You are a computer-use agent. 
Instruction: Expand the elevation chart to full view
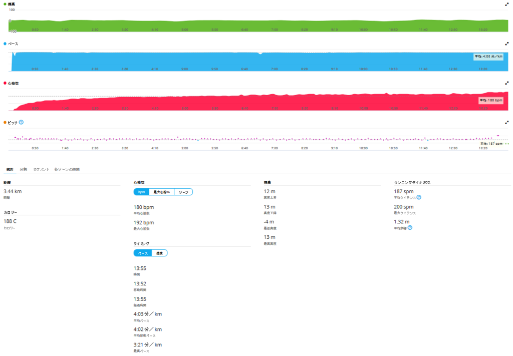(x=507, y=4)
